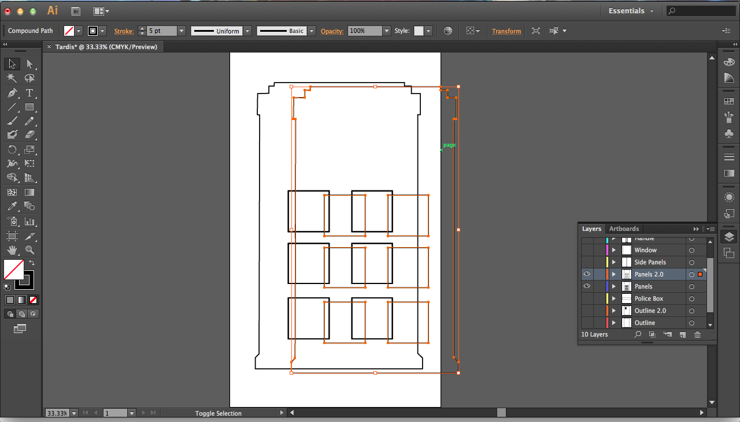Open the Layers panel flyout menu
This screenshot has width=740, height=422.
click(709, 229)
